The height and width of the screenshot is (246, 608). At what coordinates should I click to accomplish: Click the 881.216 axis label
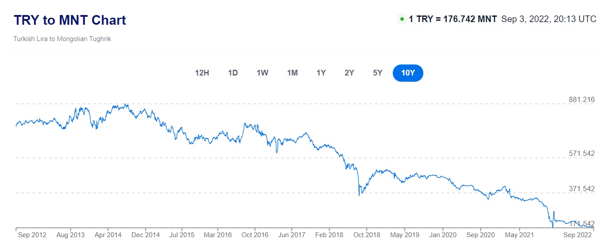click(581, 100)
